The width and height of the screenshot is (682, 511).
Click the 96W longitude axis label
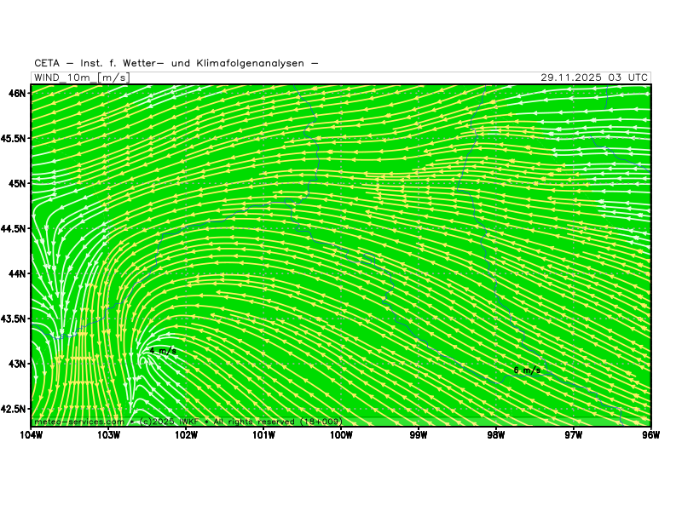(x=650, y=435)
